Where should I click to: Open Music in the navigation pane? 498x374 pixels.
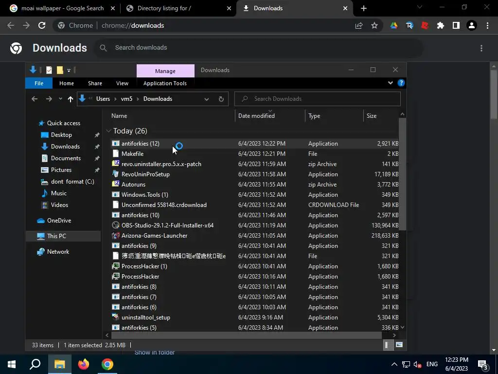tap(59, 193)
